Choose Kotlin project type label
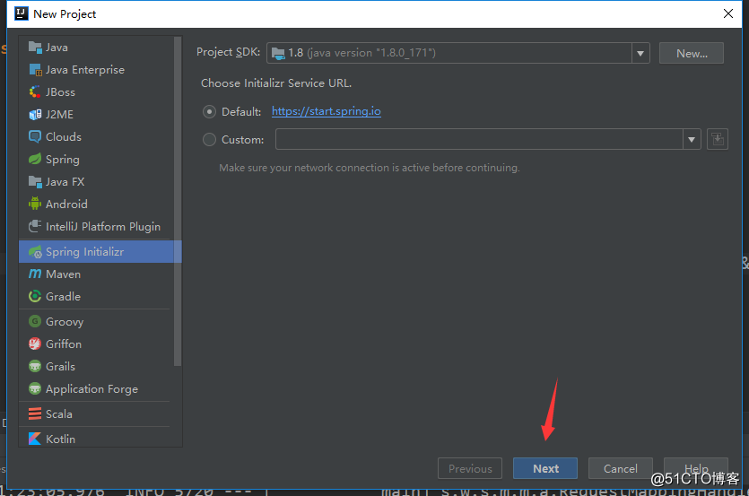 [60, 439]
